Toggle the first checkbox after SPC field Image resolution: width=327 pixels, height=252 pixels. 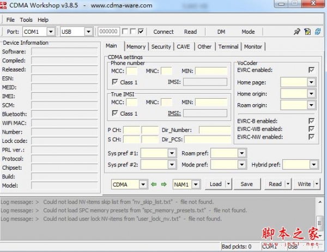click(125, 32)
